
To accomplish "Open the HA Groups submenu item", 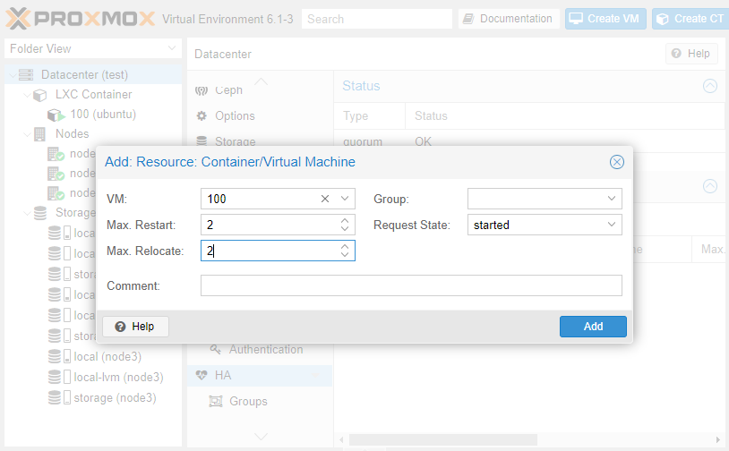I will point(247,401).
